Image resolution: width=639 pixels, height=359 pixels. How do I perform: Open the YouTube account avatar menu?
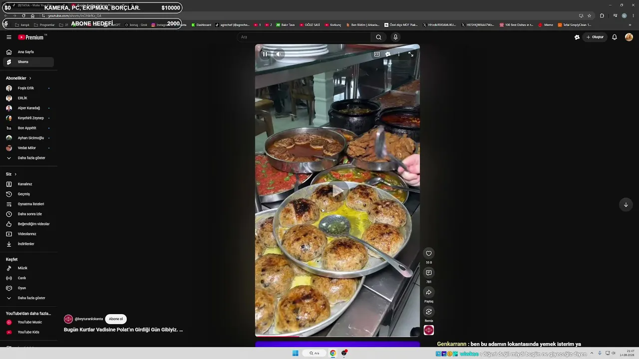[629, 37]
